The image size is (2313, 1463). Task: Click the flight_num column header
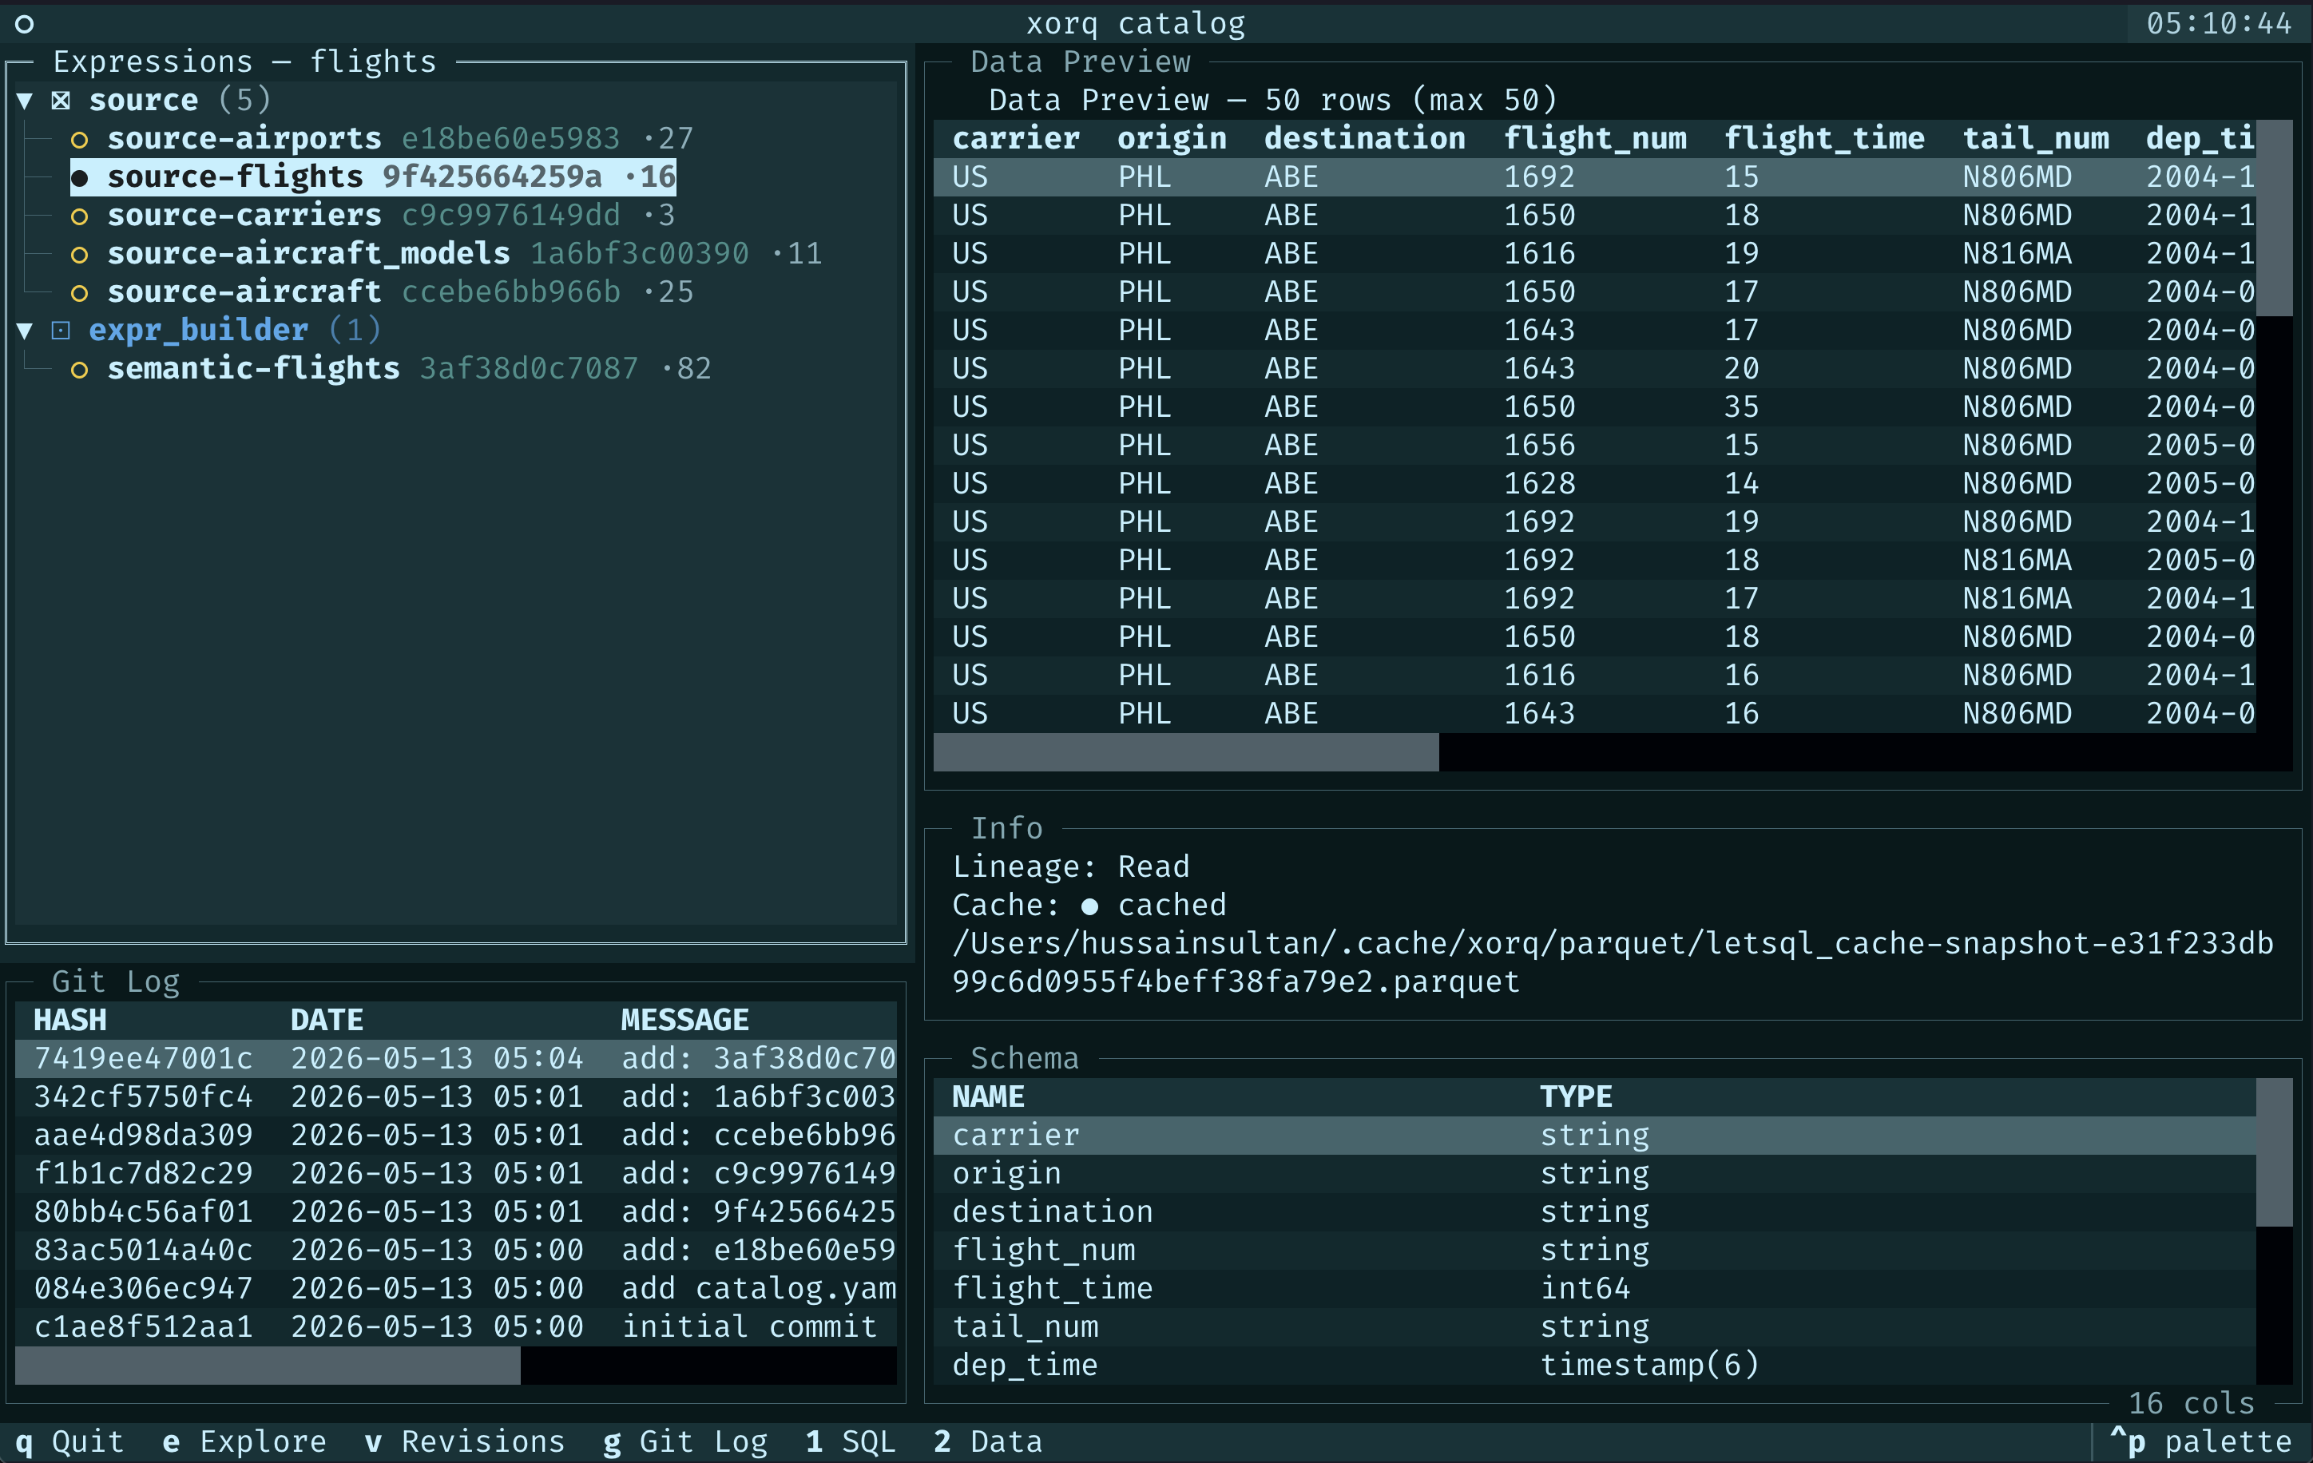point(1594,138)
